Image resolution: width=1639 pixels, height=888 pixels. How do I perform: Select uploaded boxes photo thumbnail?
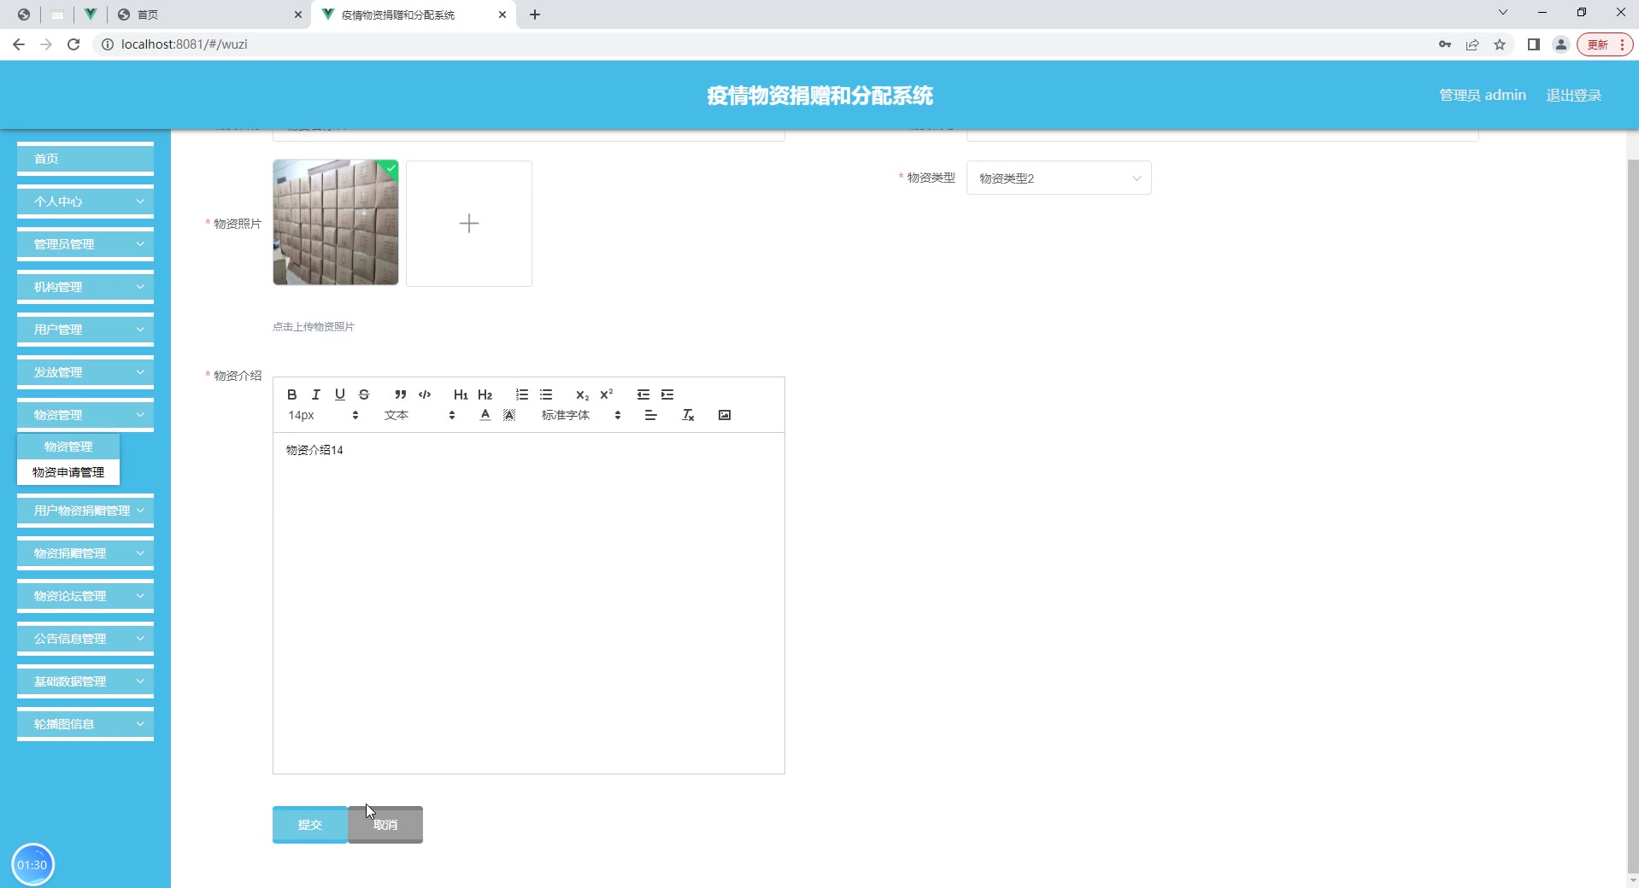(x=336, y=222)
